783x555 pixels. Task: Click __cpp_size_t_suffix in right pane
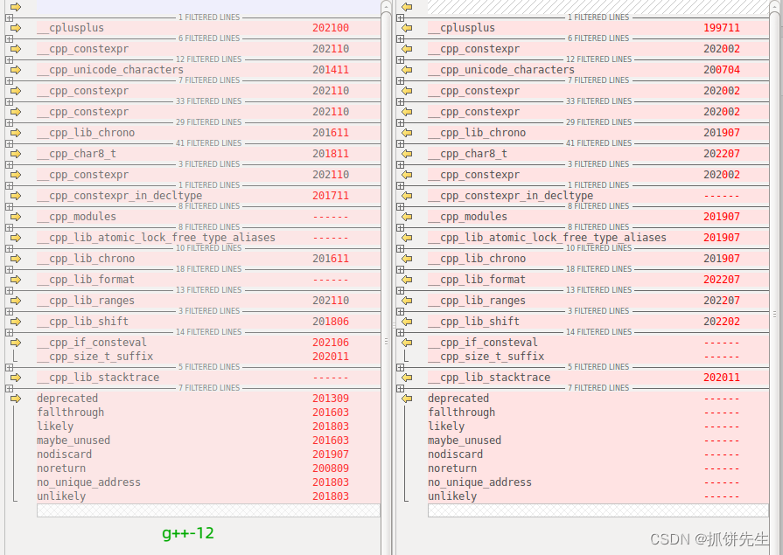click(486, 357)
